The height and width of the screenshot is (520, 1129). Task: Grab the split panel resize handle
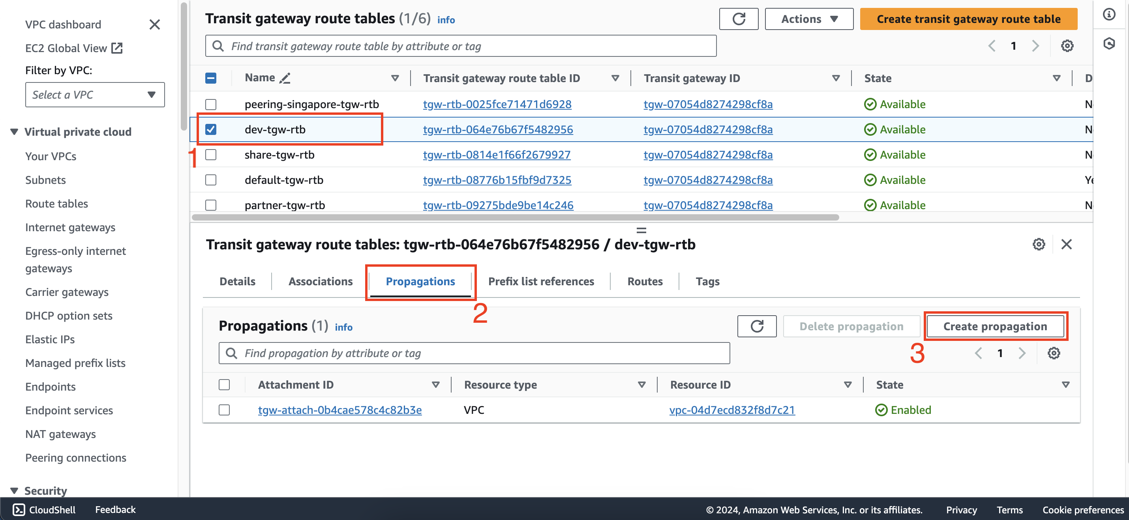641,230
